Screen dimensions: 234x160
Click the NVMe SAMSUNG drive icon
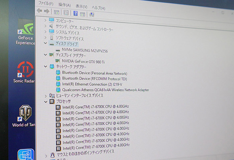tap(58, 50)
